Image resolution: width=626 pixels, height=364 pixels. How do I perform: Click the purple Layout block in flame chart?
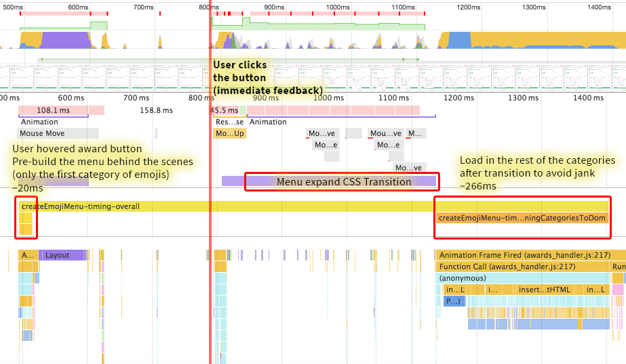click(x=63, y=255)
